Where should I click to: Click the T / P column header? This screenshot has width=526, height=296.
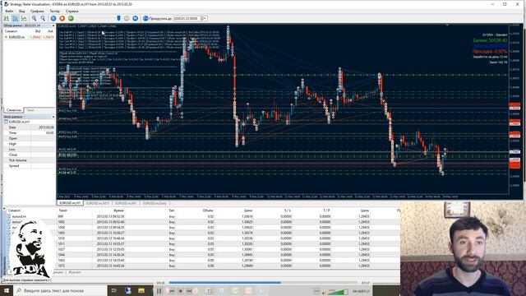pos(326,210)
